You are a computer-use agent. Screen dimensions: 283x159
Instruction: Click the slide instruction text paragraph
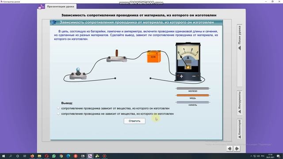tap(136, 35)
